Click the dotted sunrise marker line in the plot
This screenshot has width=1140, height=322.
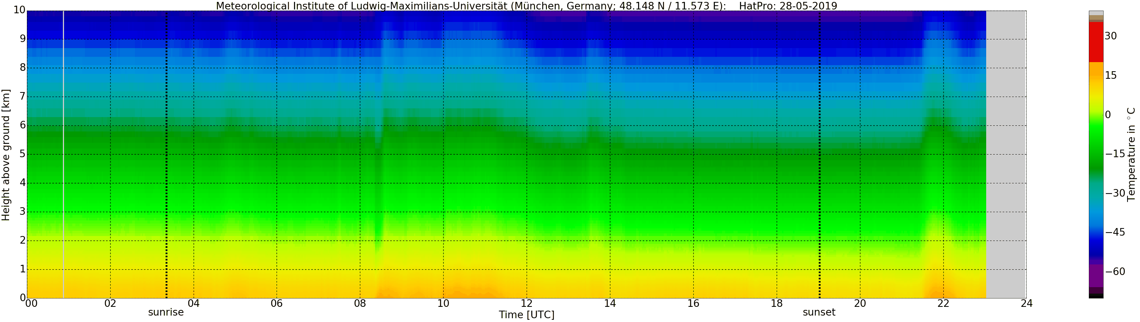pos(166,154)
